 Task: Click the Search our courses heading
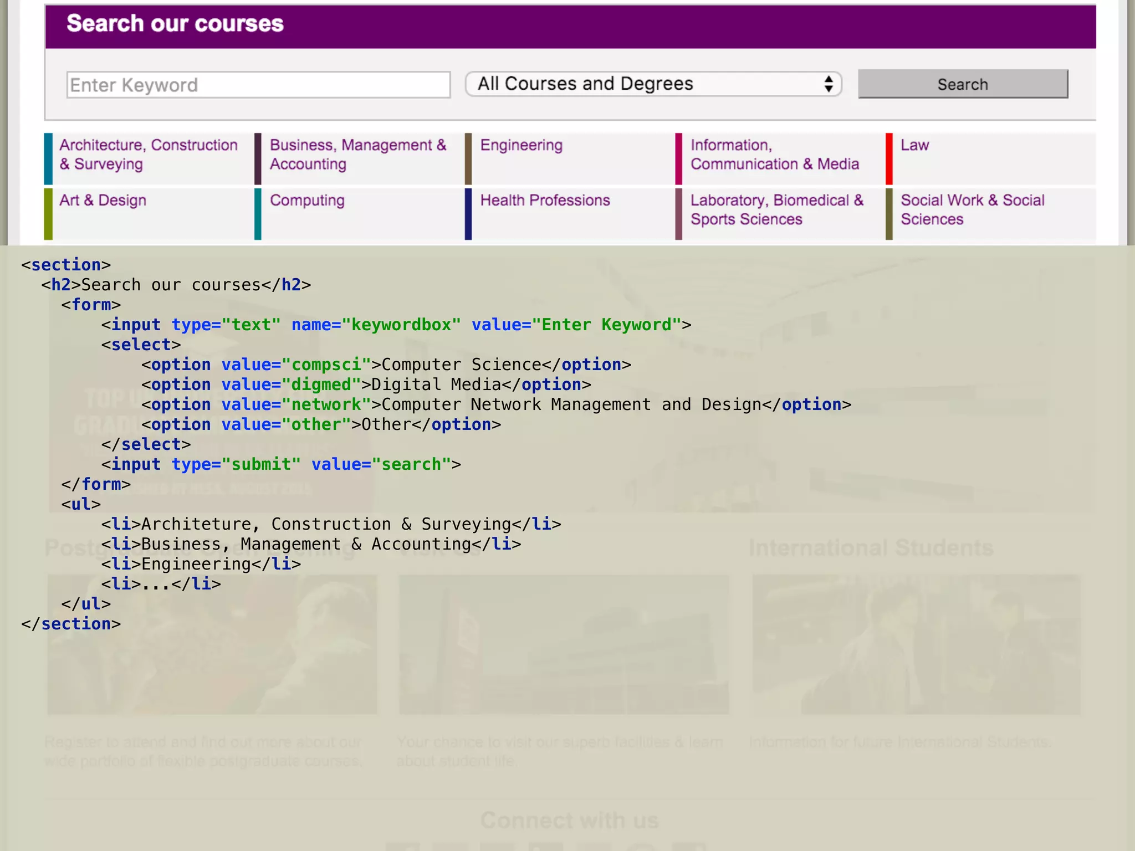click(175, 24)
